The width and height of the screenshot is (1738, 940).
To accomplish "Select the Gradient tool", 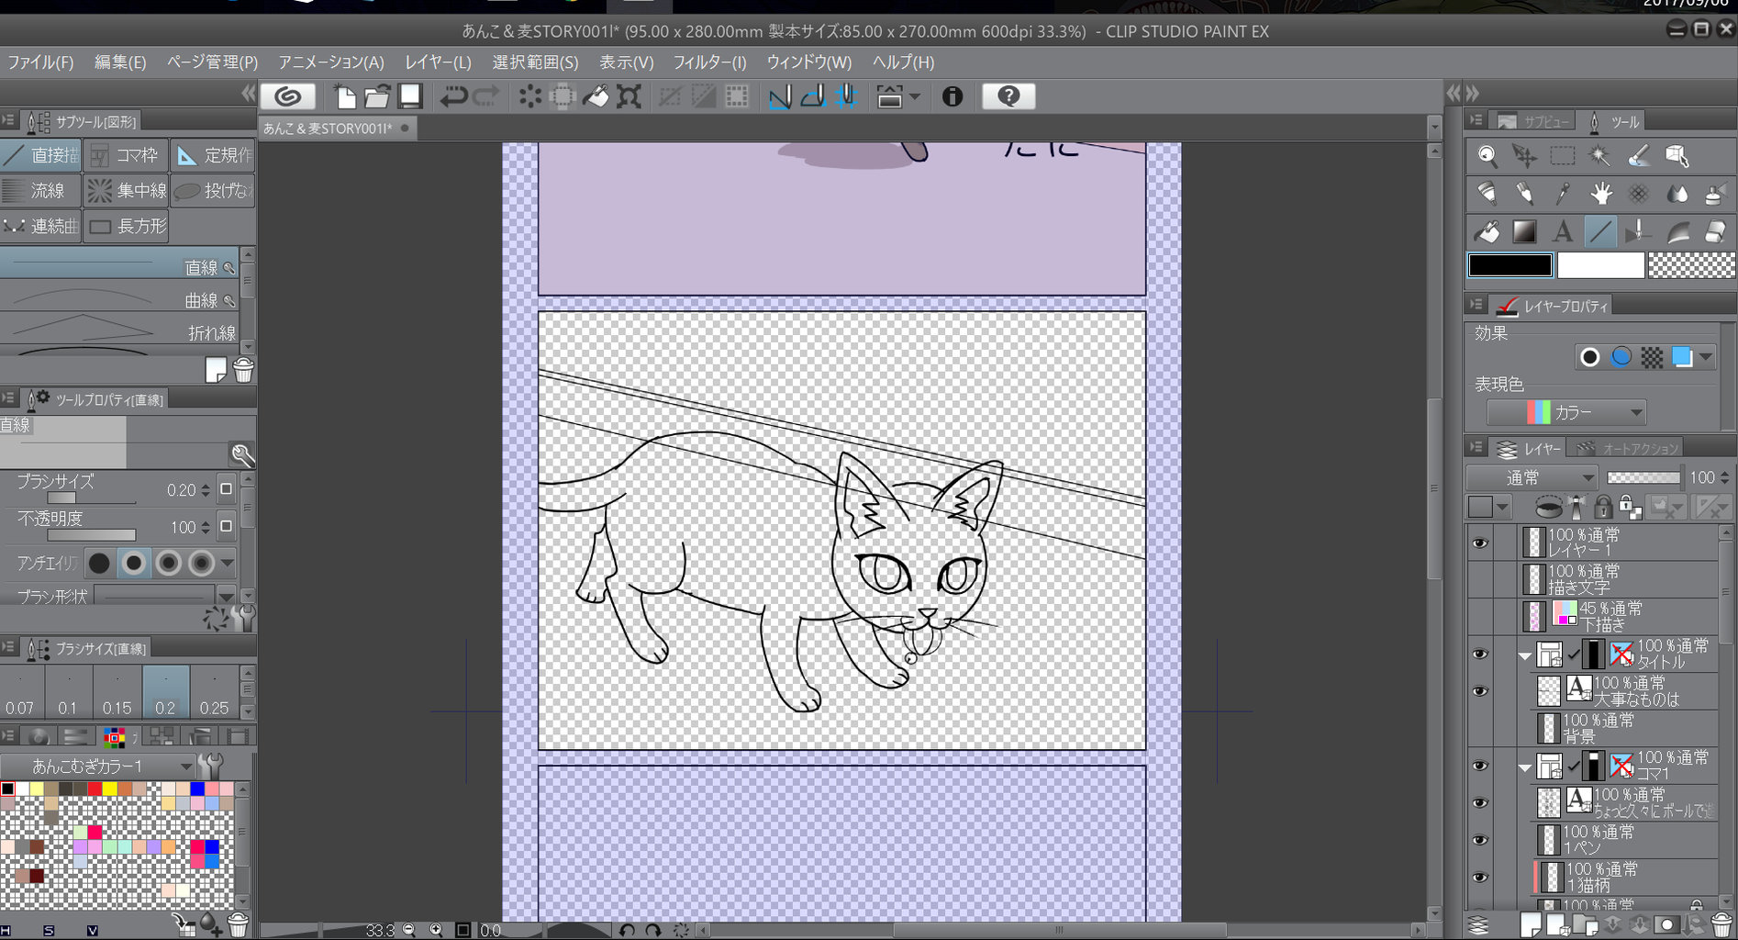I will (x=1525, y=231).
